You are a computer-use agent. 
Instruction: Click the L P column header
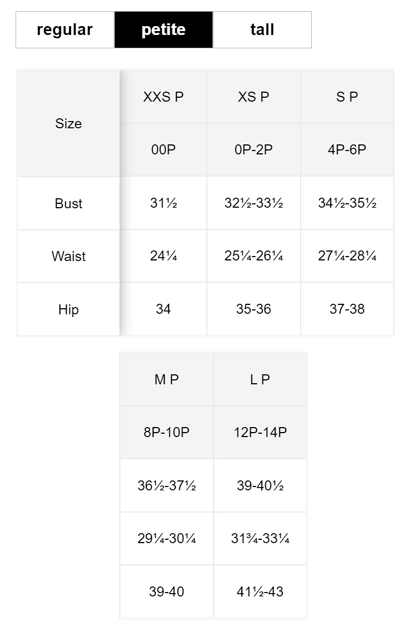(x=260, y=380)
